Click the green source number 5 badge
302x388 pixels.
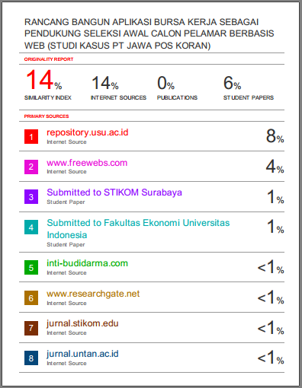[31, 267]
